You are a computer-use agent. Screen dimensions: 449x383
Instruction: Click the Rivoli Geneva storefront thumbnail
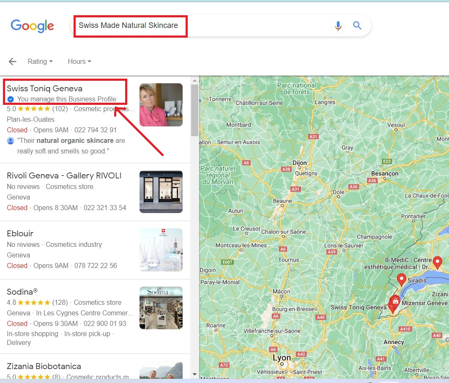(161, 192)
